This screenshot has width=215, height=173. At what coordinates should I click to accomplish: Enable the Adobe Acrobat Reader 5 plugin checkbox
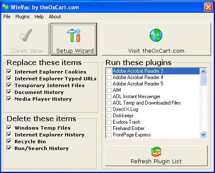(109, 84)
